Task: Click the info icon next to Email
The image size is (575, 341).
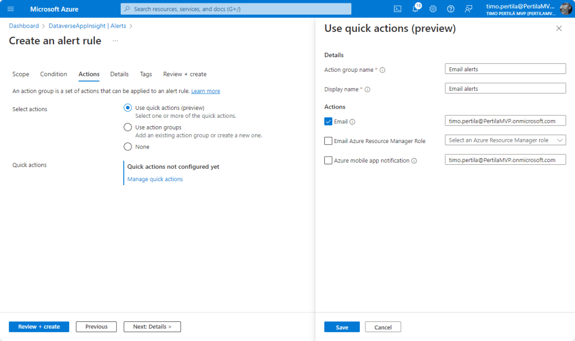Action: tap(352, 122)
